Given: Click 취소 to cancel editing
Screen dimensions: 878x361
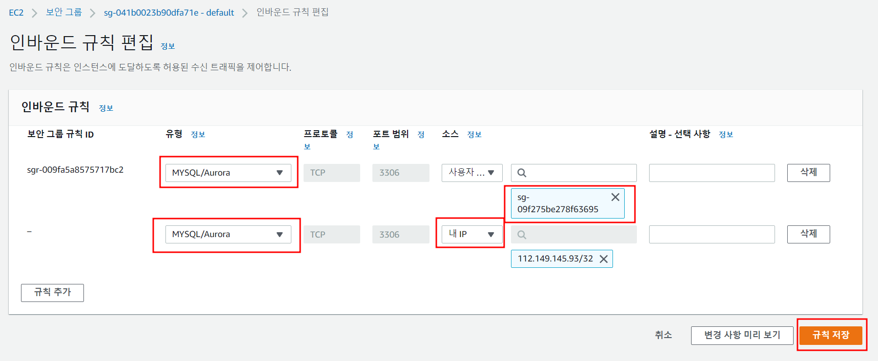Looking at the screenshot, I should pyautogui.click(x=663, y=335).
